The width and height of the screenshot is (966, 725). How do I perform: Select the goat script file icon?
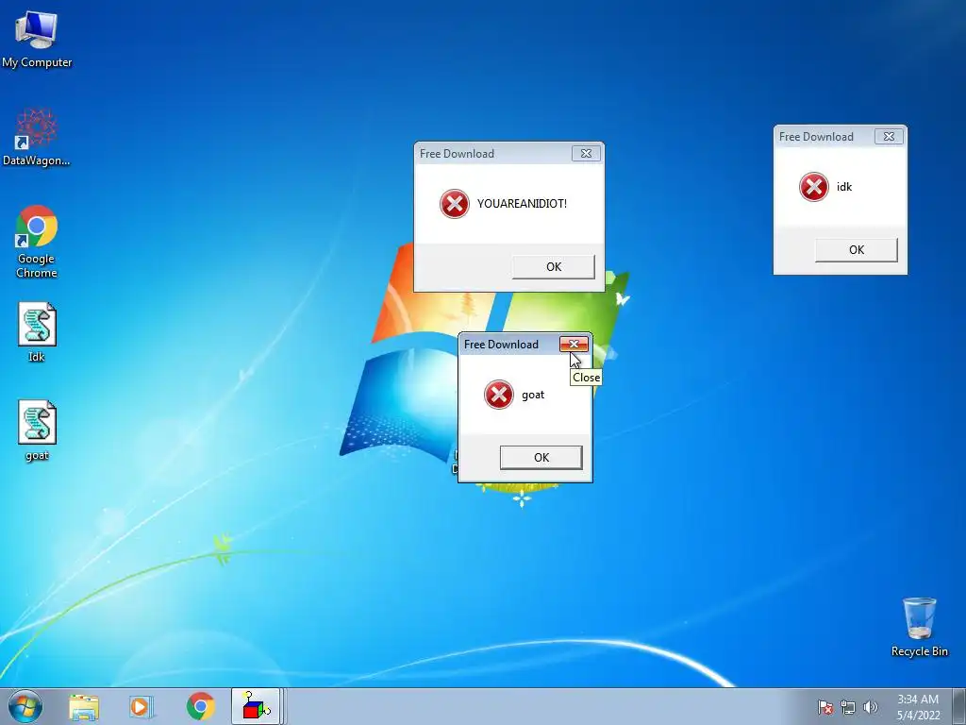pos(37,430)
